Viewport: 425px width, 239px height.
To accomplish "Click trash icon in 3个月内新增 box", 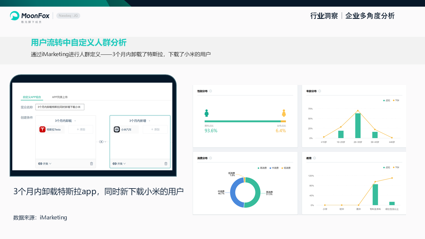I will 166,164.
